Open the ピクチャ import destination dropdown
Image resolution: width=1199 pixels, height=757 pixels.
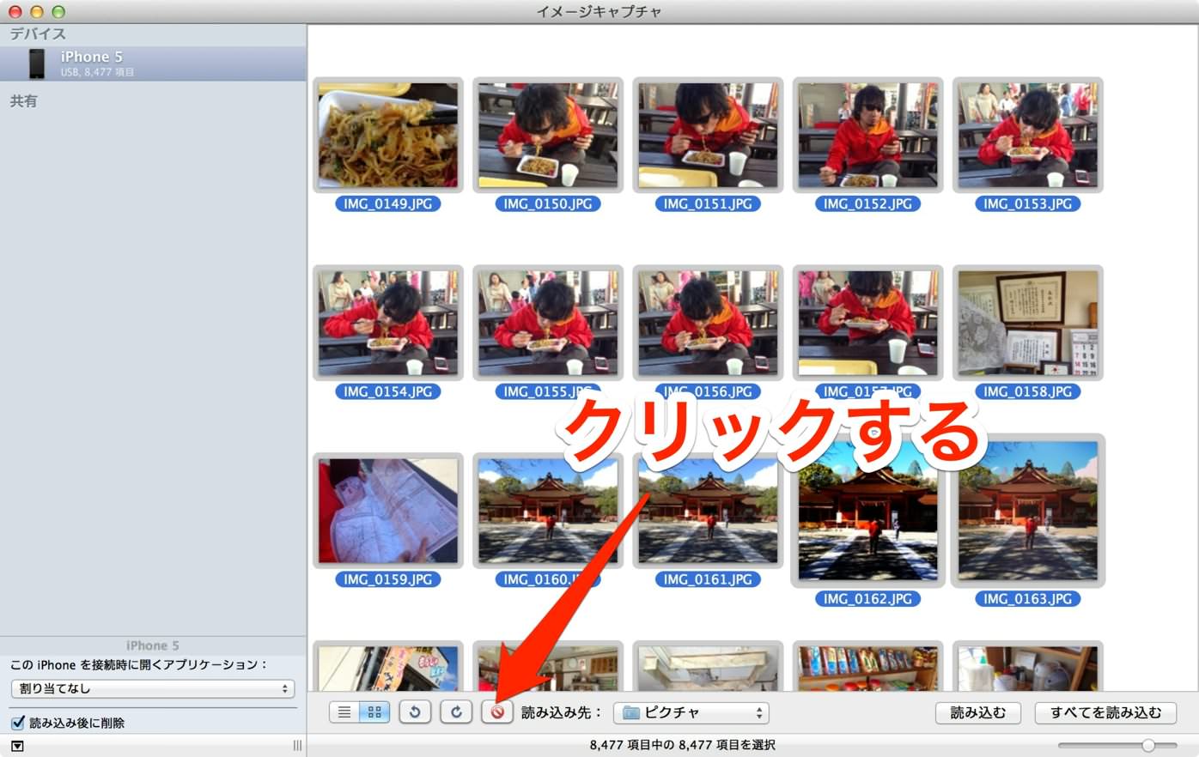691,712
